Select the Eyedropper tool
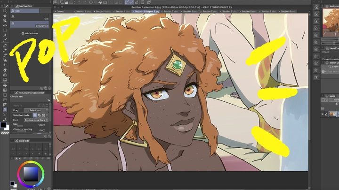This screenshot has width=339, height=190. [5, 40]
